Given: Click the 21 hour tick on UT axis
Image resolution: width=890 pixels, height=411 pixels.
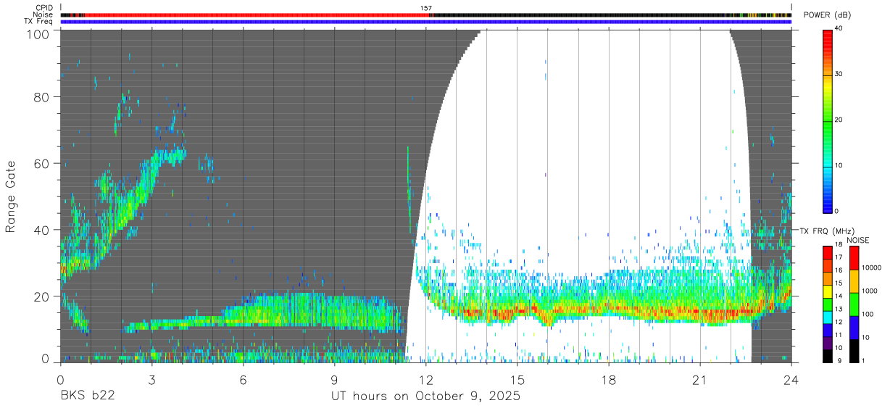Looking at the screenshot, I should (700, 379).
